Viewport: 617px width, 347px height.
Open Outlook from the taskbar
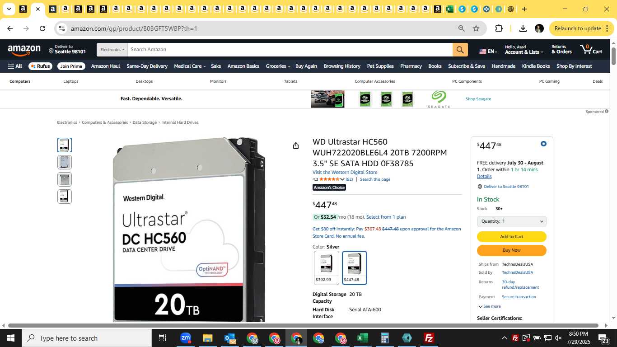(230, 338)
